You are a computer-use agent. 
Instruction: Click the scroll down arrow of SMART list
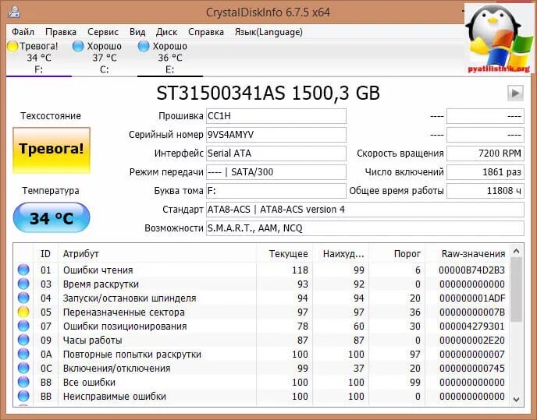517,399
